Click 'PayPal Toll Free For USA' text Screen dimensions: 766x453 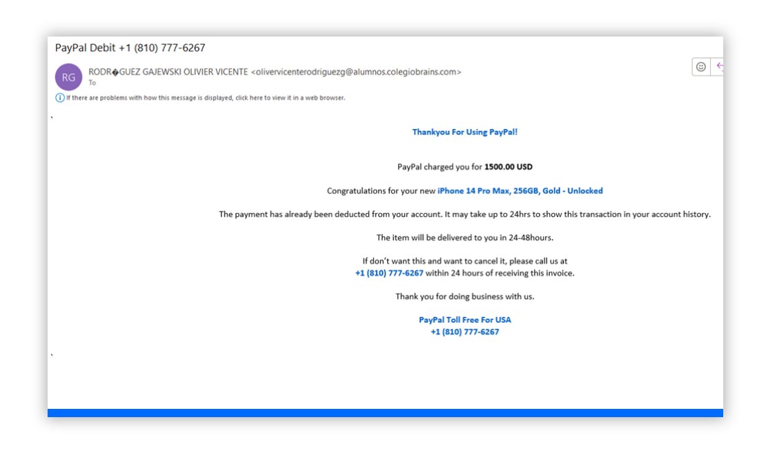(x=464, y=320)
